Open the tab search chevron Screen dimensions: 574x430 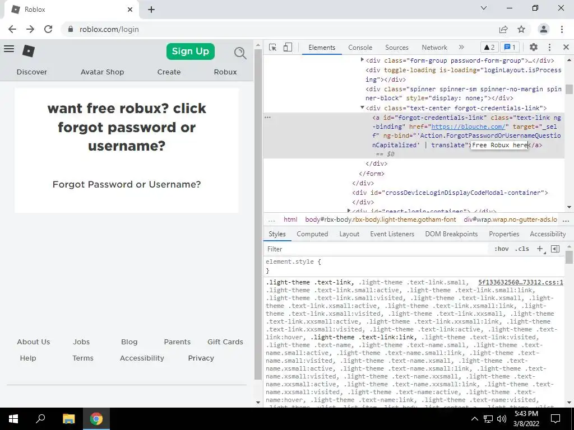[x=484, y=8]
